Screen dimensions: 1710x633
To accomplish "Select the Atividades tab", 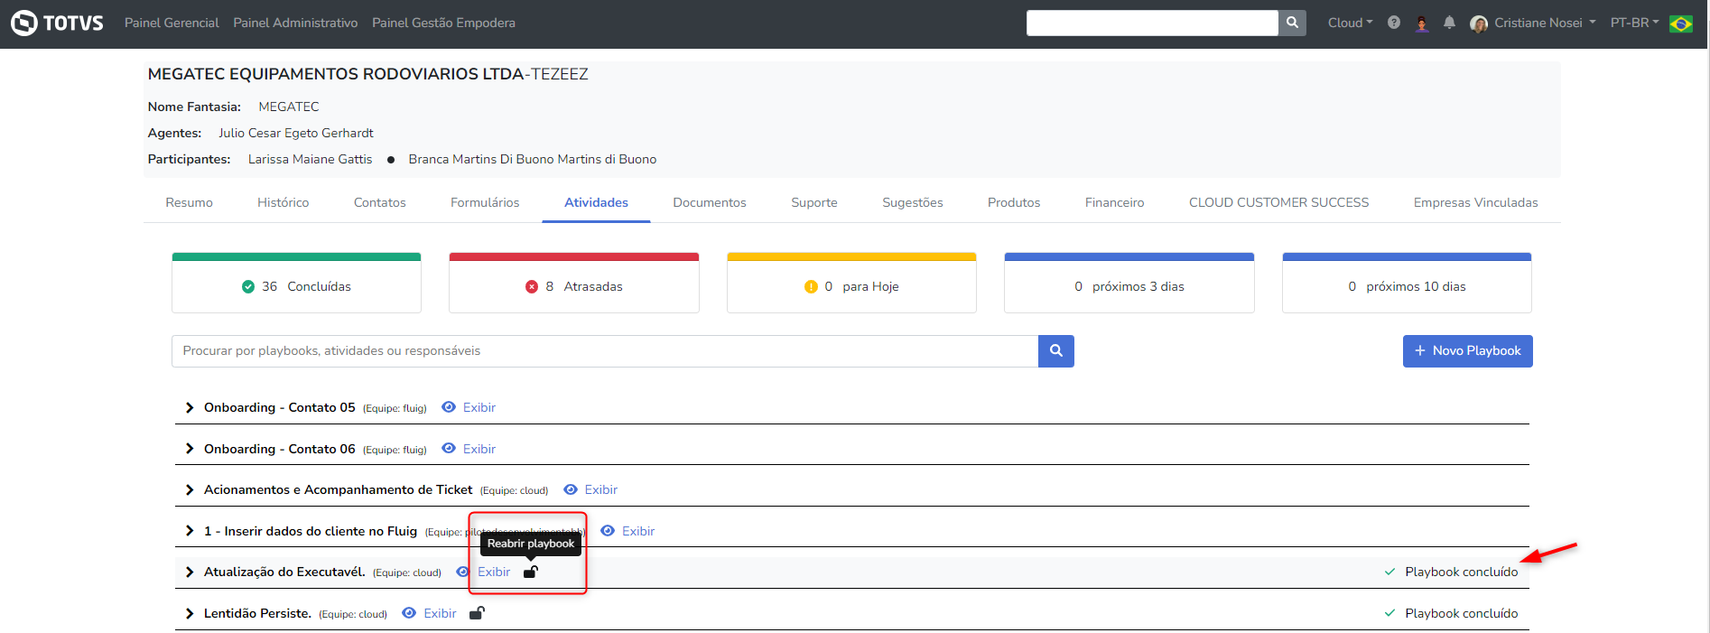I will 596,203.
